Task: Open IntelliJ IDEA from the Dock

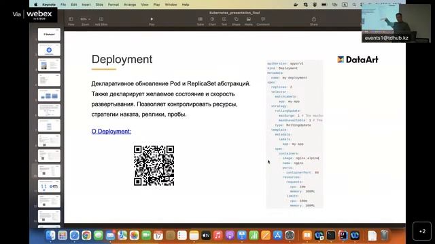Action: tap(343, 235)
